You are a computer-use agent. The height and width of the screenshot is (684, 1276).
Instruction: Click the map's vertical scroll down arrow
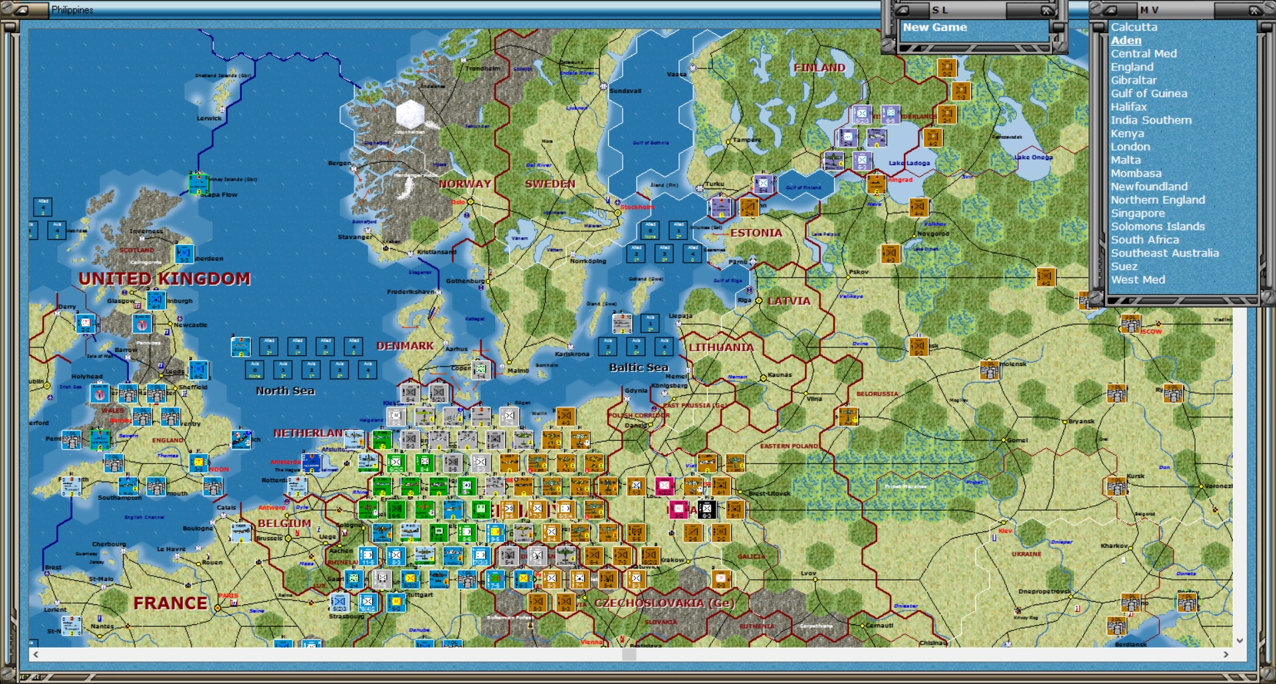1239,641
